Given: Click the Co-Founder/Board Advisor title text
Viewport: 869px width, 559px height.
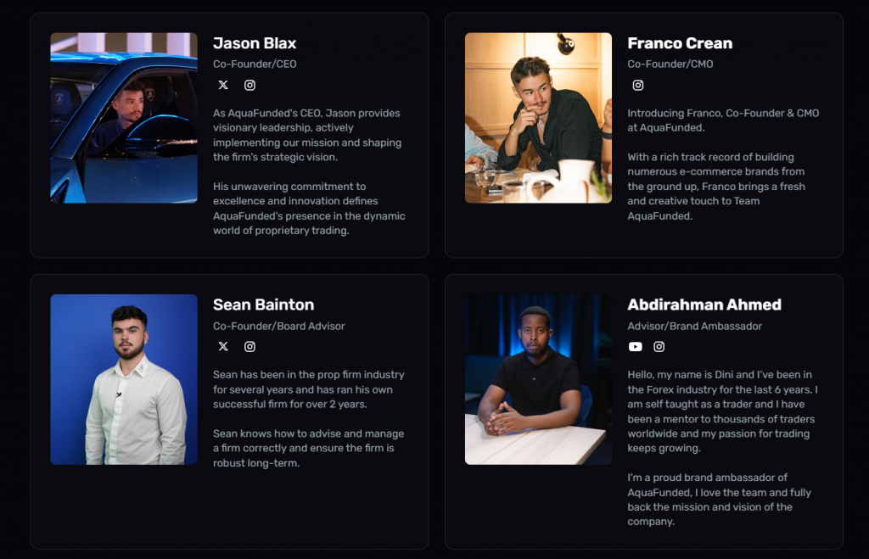Looking at the screenshot, I should point(278,327).
